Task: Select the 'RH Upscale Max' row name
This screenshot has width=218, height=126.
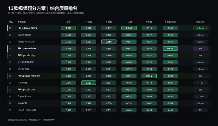Action: [x=27, y=49]
